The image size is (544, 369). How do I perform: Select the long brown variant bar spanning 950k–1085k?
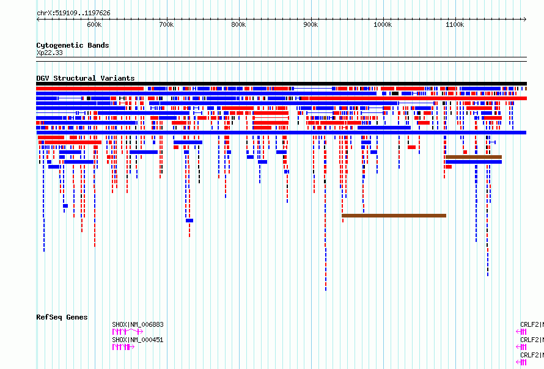(x=394, y=216)
